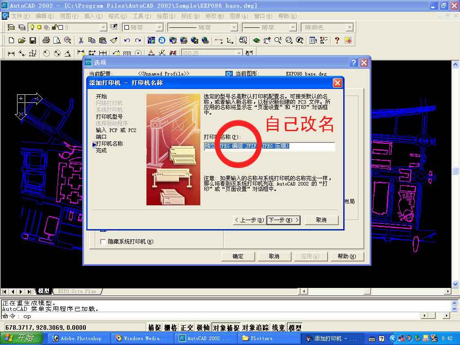The height and width of the screenshot is (345, 460).
Task: Switch to Windows Media in taskbar
Action: [142, 338]
